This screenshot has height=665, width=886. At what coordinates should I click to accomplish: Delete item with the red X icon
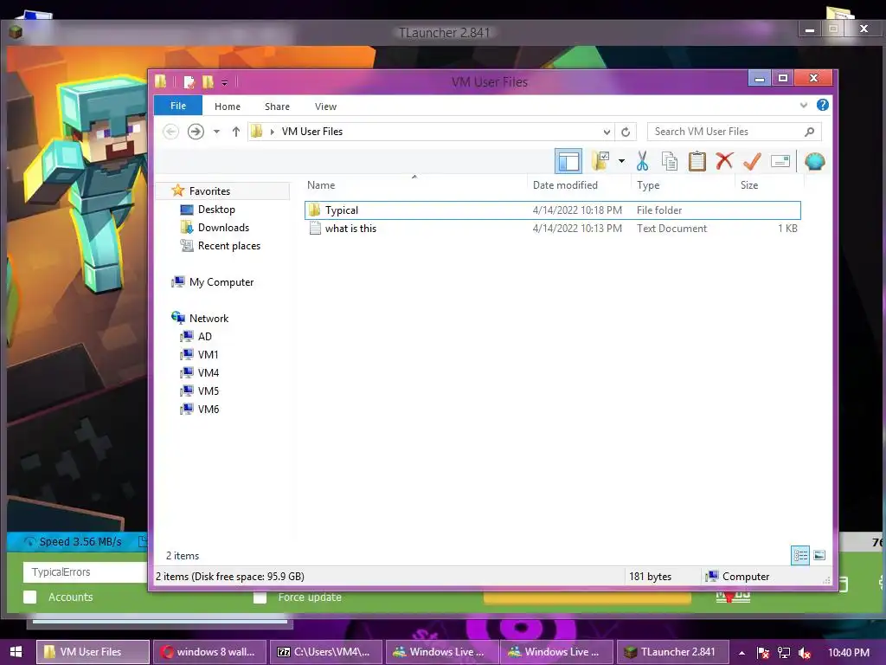coord(724,161)
